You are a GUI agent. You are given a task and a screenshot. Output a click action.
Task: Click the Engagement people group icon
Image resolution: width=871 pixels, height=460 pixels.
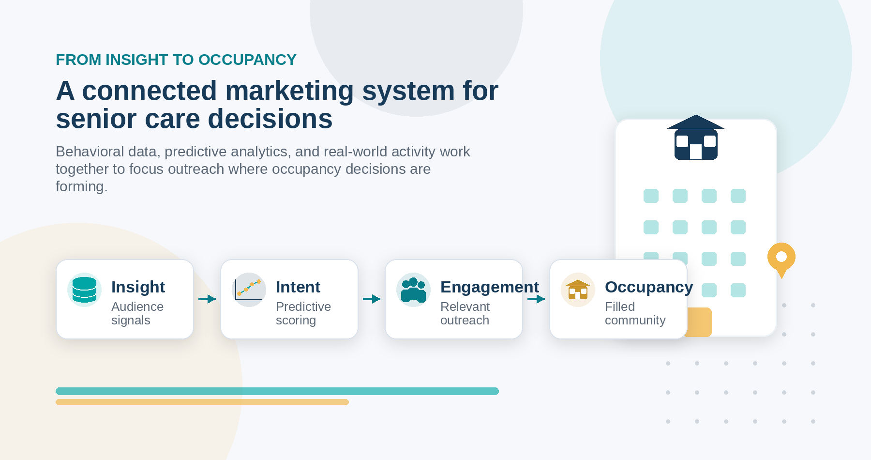(x=413, y=290)
